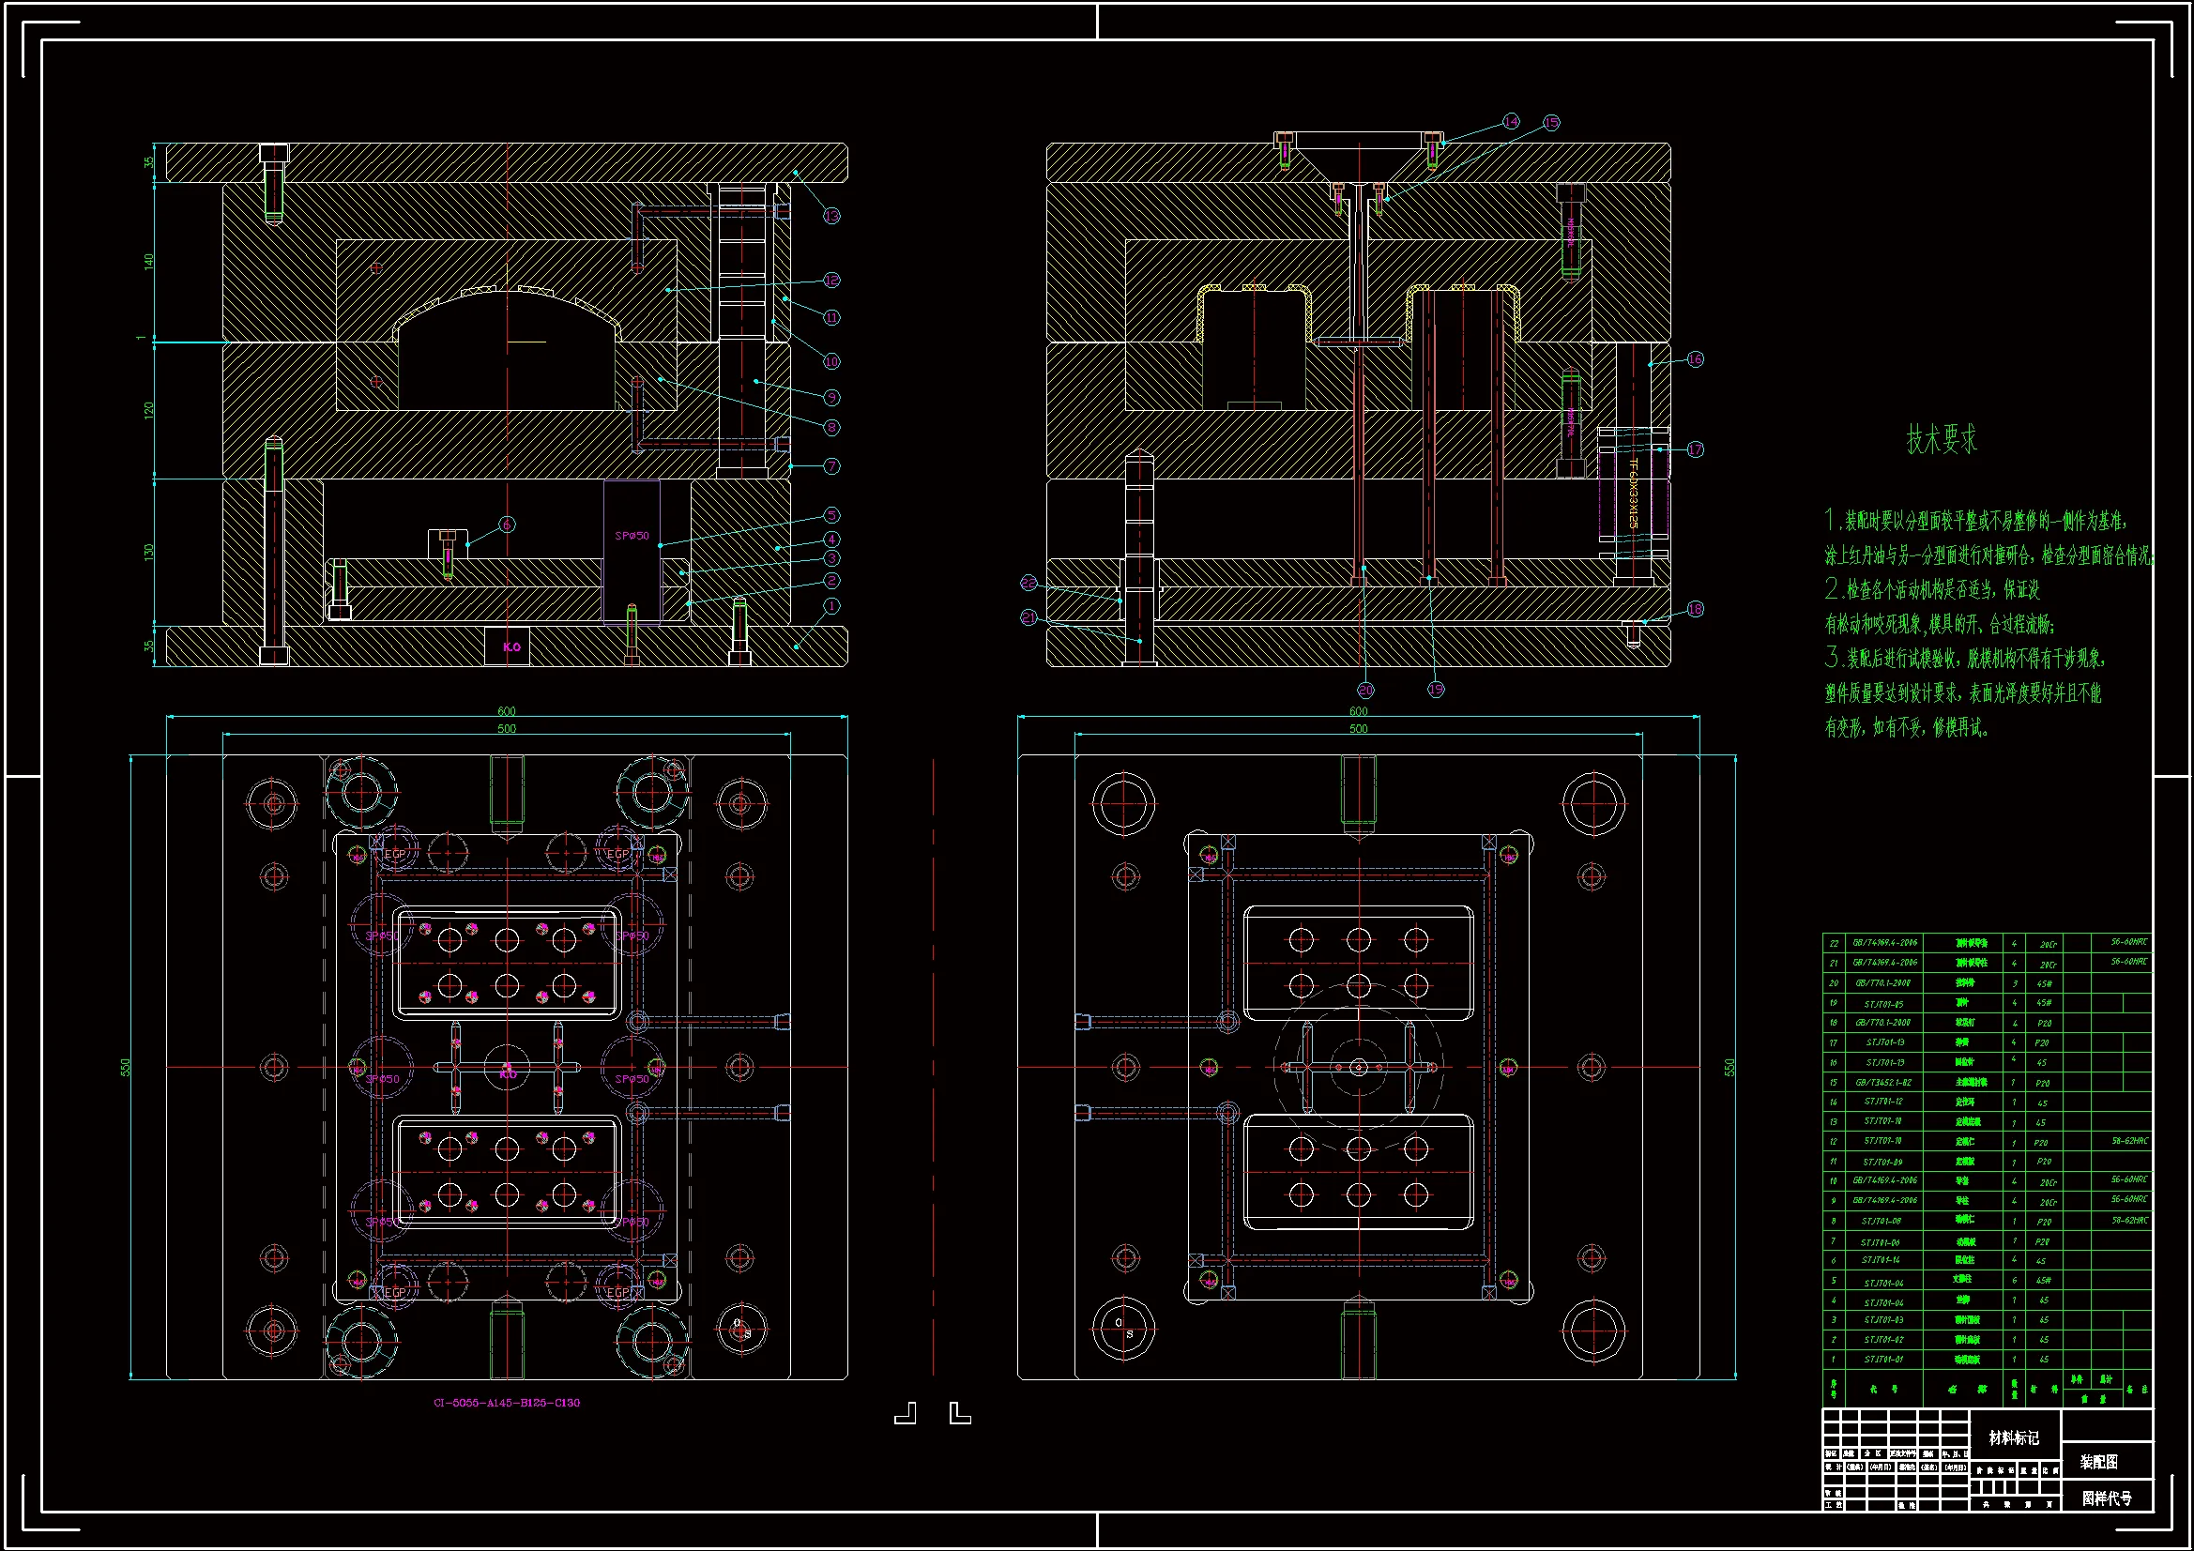Select the 140 vertical dimension
The image size is (2194, 1551).
pos(149,261)
